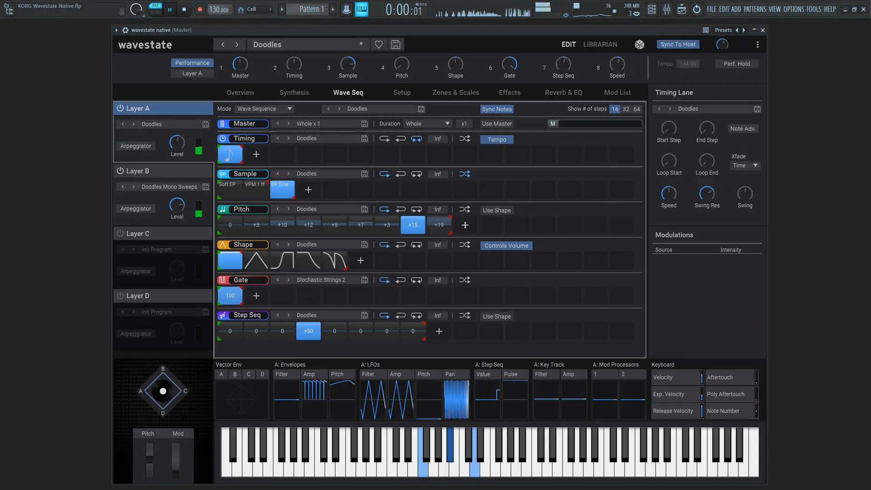Click the Sample lane forward-loop icon
871x490 pixels.
(384, 174)
